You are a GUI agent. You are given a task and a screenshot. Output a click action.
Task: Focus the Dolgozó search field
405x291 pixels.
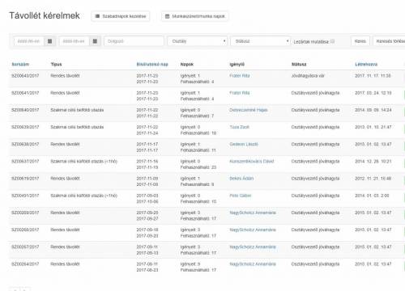pyautogui.click(x=134, y=41)
